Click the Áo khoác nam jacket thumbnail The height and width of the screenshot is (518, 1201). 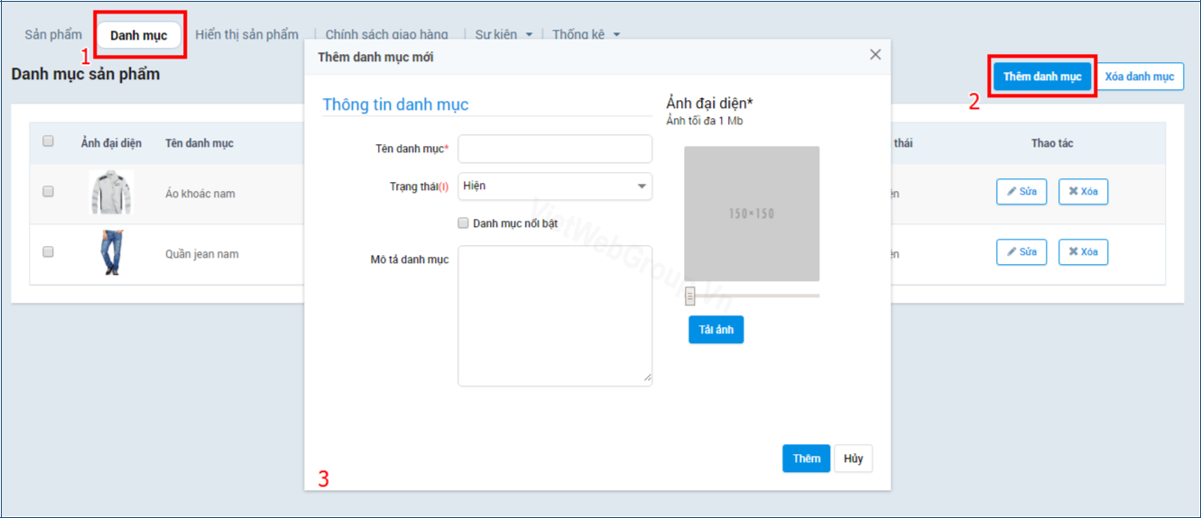coord(112,193)
